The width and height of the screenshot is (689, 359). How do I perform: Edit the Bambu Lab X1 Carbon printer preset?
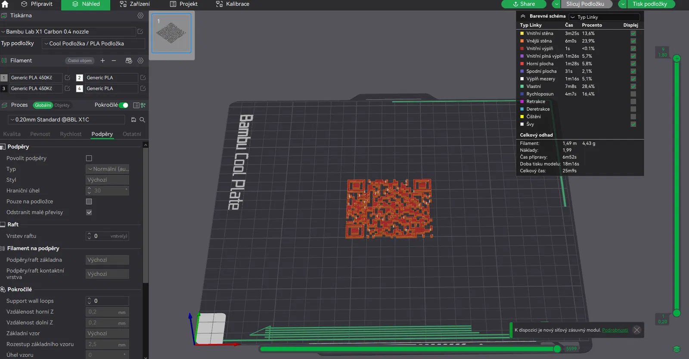pos(140,31)
